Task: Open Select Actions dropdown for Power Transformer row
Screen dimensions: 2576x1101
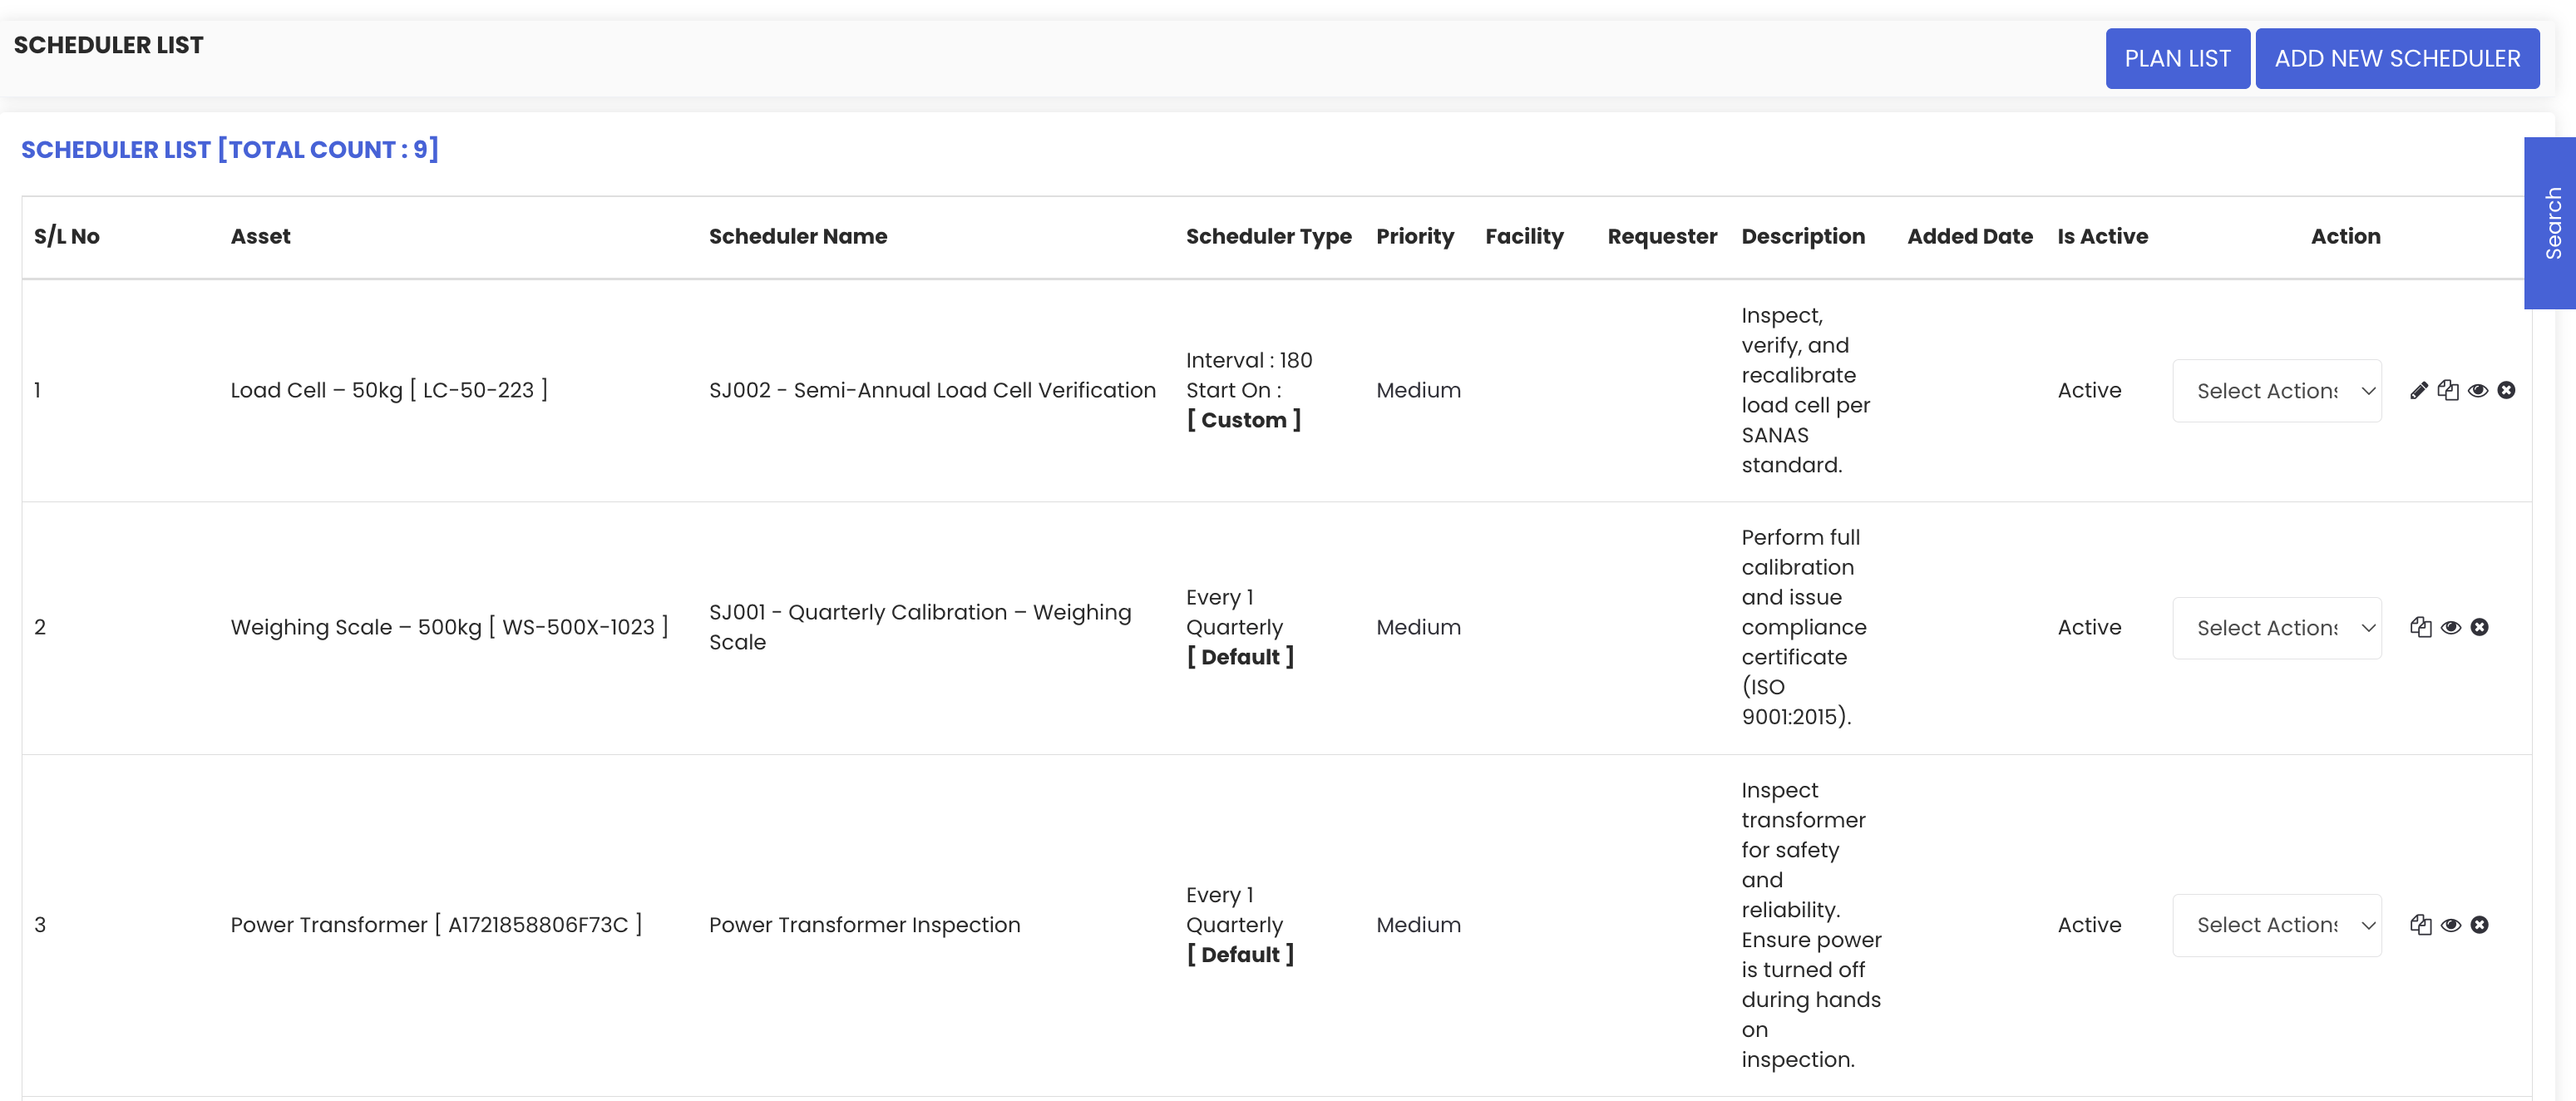Action: tap(2276, 925)
